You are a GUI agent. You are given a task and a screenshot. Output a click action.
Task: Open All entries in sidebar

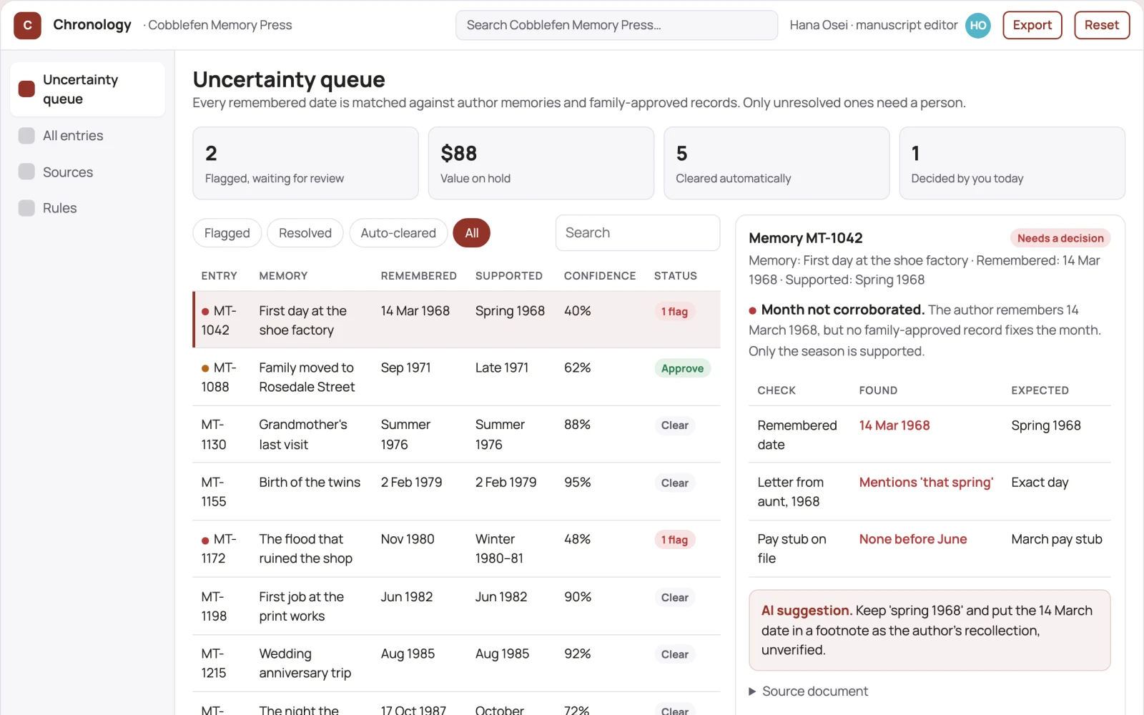(87, 136)
